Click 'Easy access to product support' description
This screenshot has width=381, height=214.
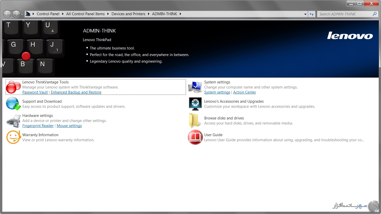coord(74,106)
